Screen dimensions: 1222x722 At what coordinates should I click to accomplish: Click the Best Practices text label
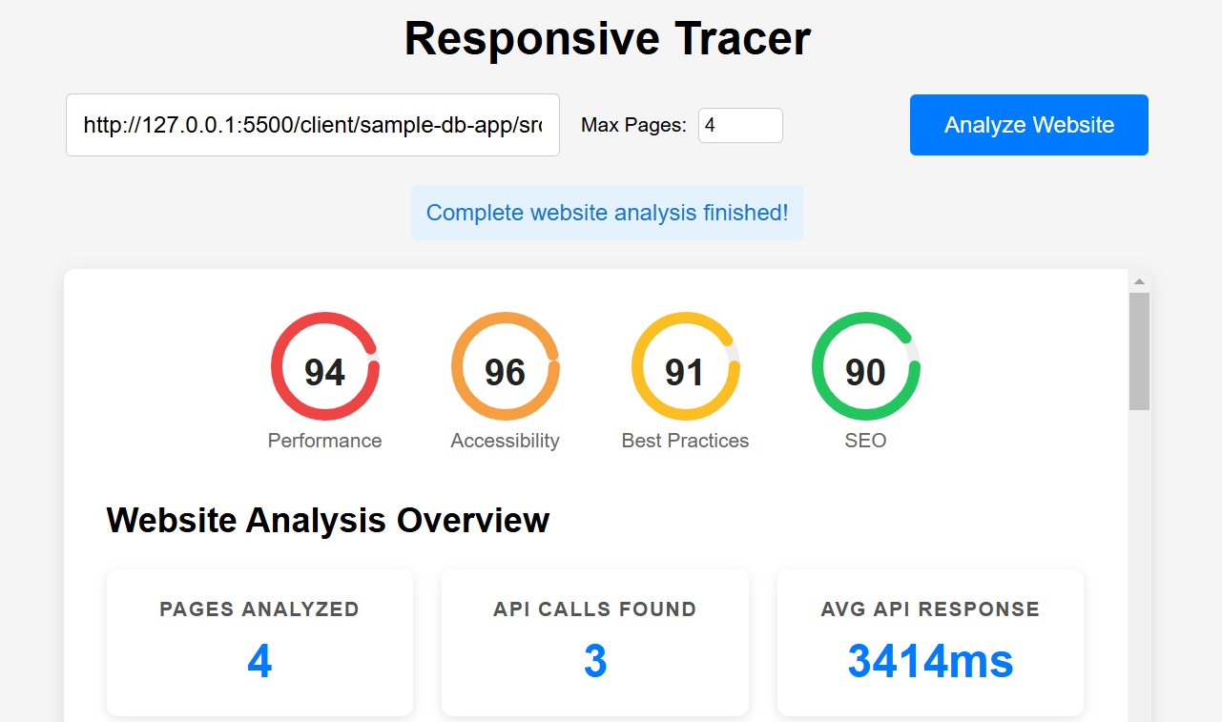pyautogui.click(x=685, y=441)
